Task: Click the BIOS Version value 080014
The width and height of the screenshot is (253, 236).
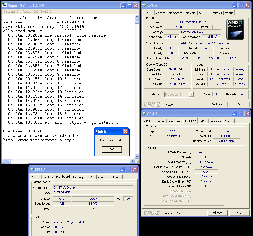Action: [93, 227]
